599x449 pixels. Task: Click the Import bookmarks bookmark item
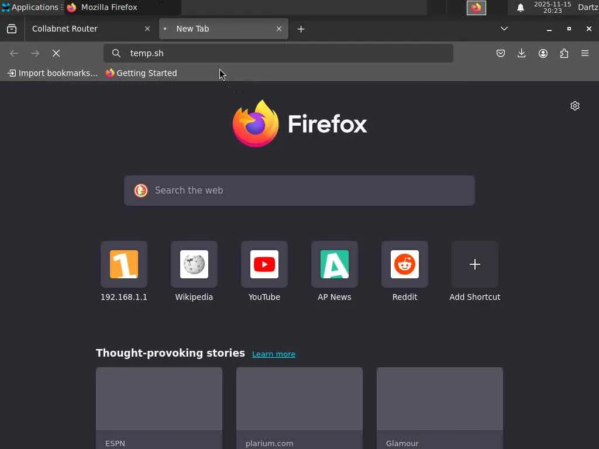53,73
